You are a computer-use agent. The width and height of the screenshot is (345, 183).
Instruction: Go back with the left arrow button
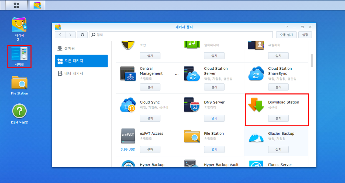point(60,35)
